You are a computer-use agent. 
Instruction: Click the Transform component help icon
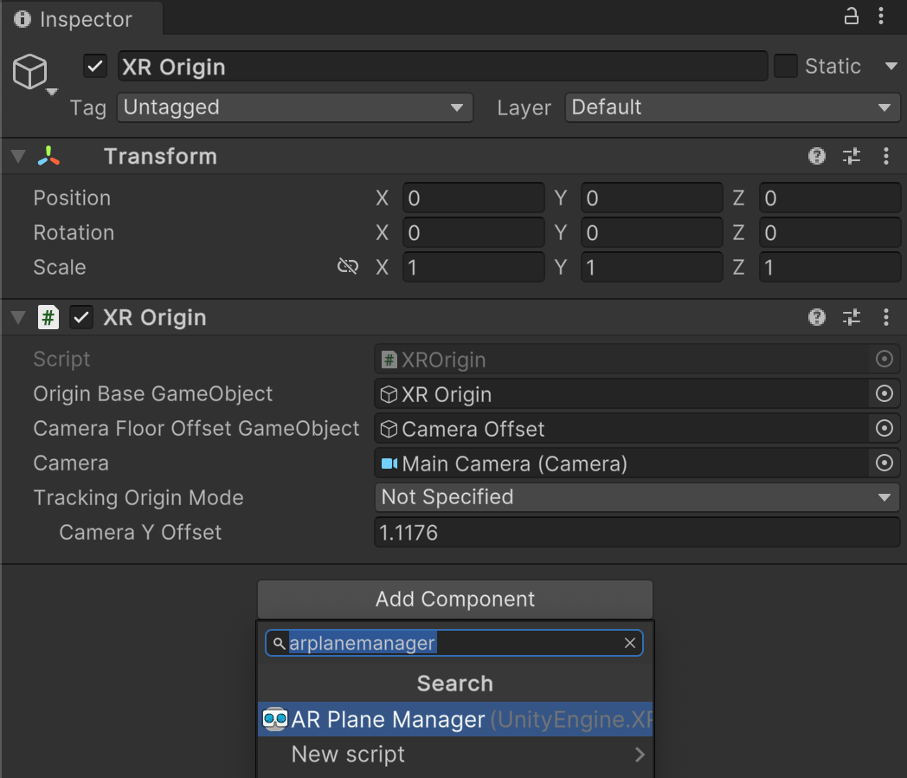tap(817, 156)
